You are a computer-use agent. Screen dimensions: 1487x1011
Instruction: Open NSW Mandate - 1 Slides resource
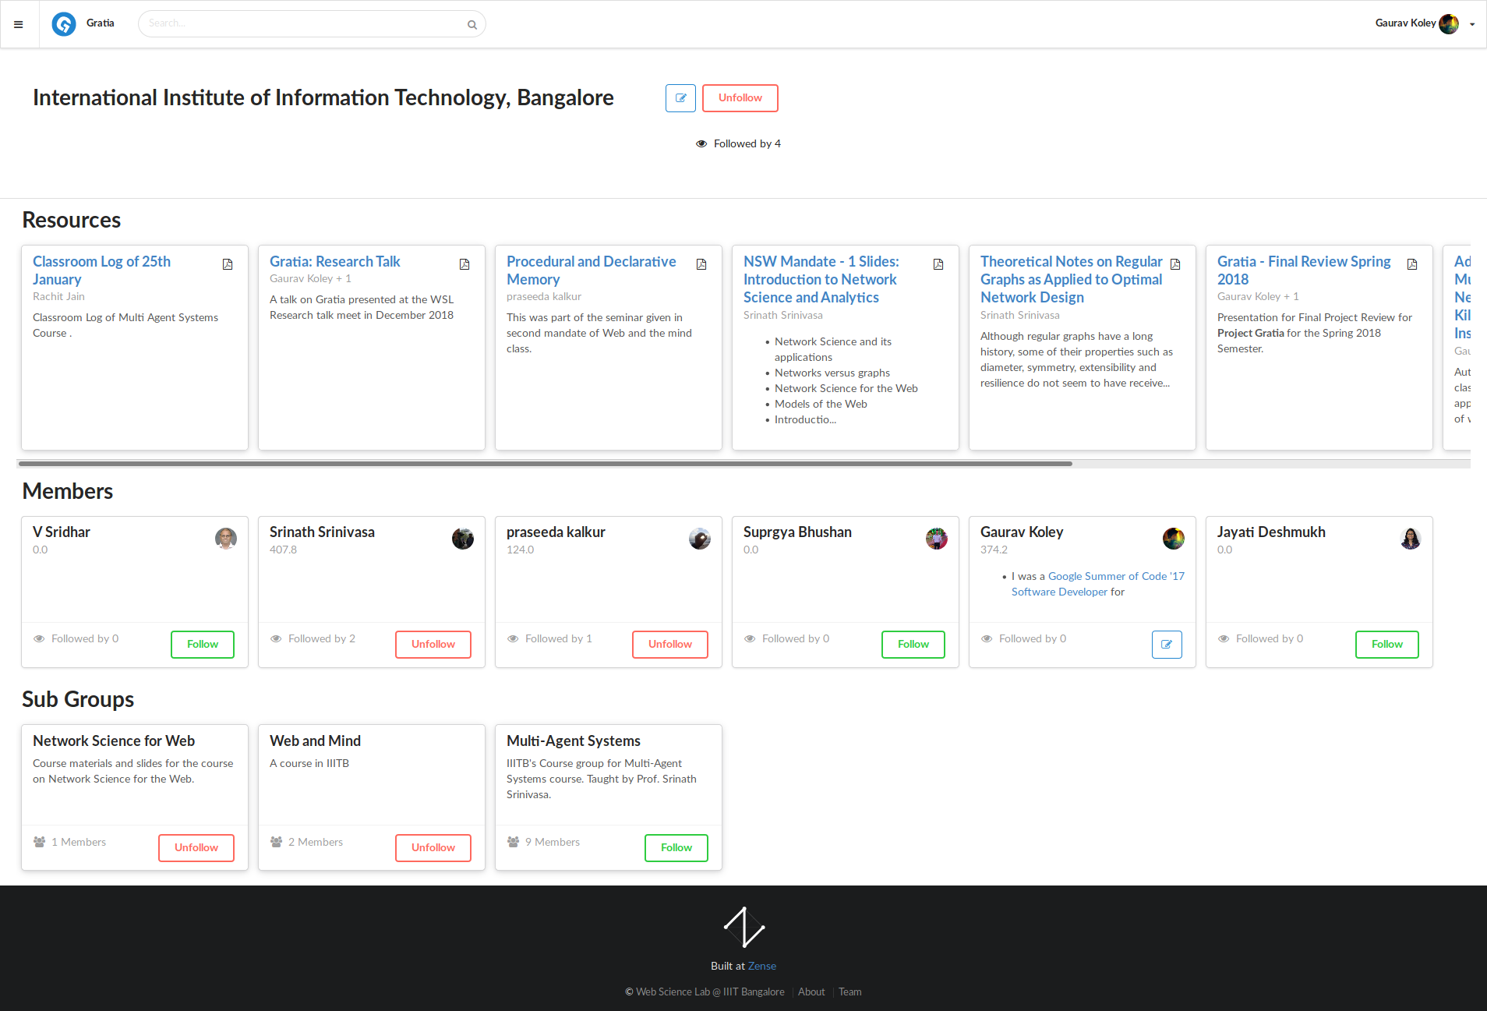[821, 280]
